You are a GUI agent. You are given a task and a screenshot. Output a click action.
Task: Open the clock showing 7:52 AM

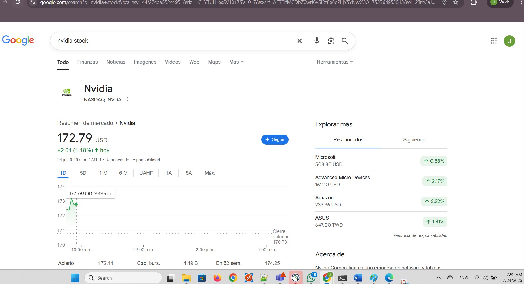click(512, 277)
